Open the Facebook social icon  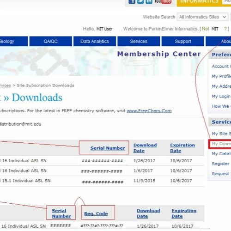(132, 1)
